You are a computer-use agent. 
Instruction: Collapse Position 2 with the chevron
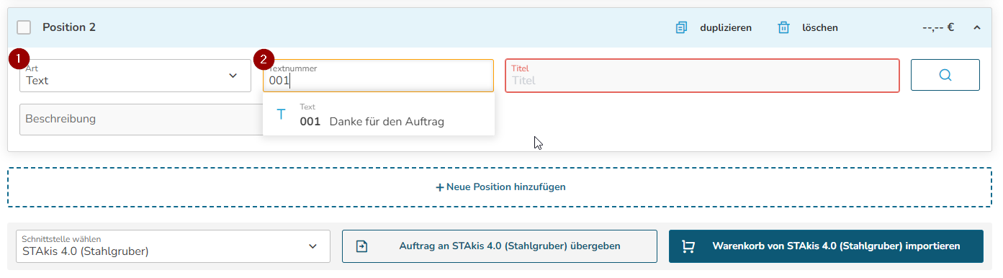[x=977, y=27]
